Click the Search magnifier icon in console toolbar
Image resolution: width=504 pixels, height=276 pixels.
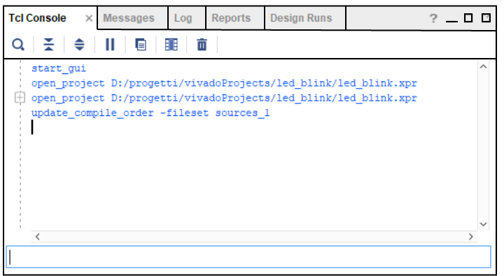(x=18, y=45)
